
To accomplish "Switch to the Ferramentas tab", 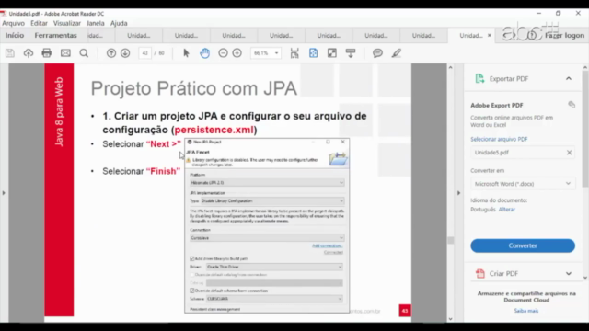I will tap(55, 35).
